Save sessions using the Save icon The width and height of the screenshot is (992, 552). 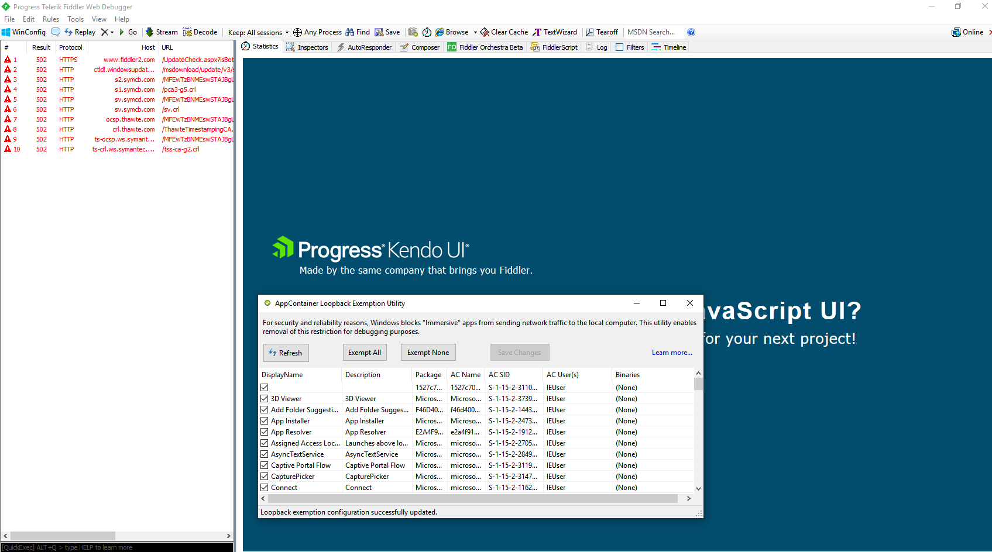[x=387, y=32]
